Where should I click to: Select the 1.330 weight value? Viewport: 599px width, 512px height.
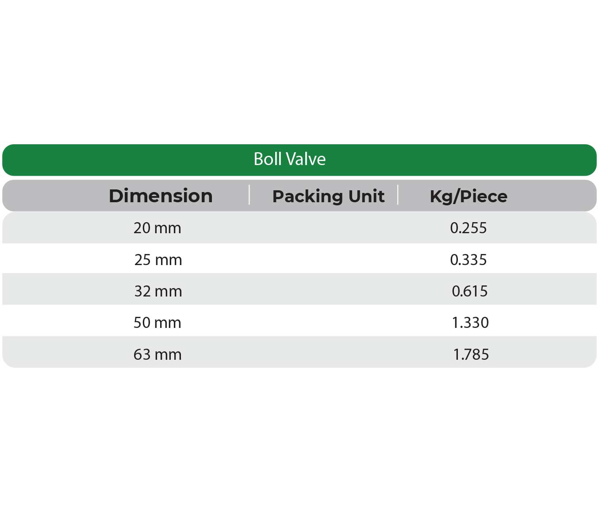click(470, 323)
